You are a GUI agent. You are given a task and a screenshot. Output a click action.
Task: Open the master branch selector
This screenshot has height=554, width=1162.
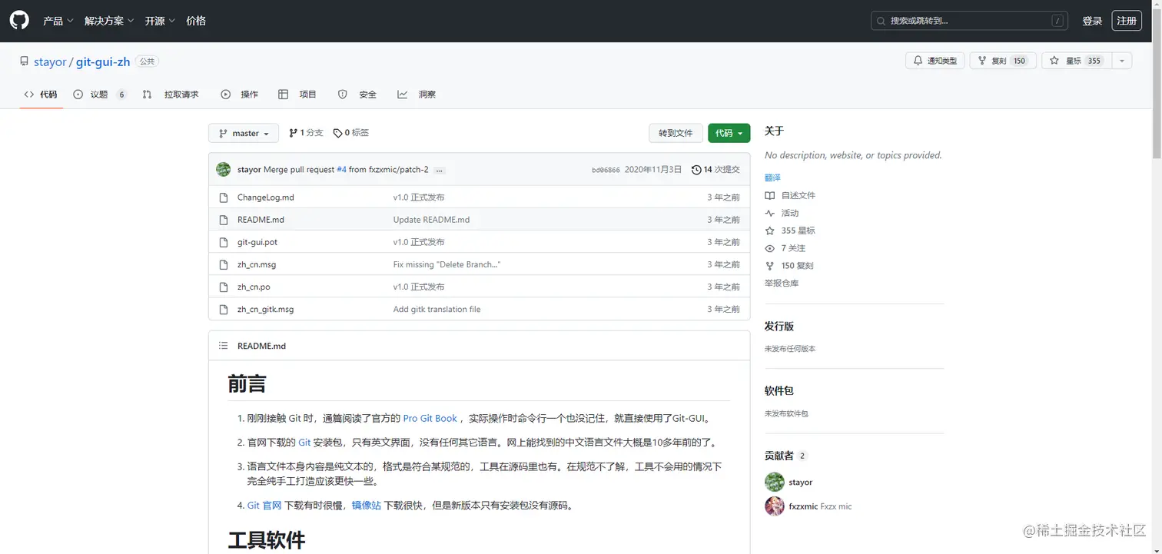click(244, 133)
